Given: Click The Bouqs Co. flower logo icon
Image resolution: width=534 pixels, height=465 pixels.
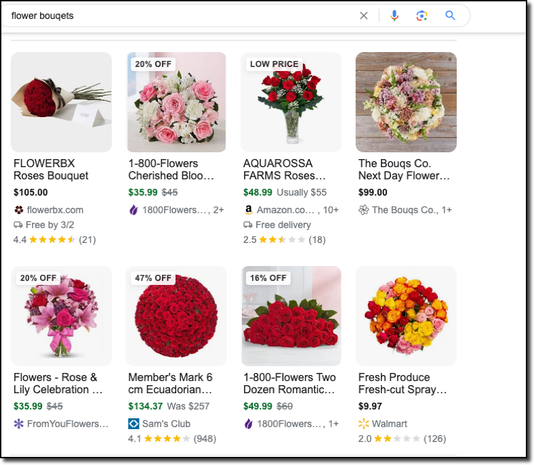Looking at the screenshot, I should pos(363,210).
